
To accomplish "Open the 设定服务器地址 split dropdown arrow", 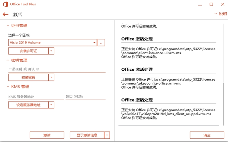I will [x=51, y=105].
